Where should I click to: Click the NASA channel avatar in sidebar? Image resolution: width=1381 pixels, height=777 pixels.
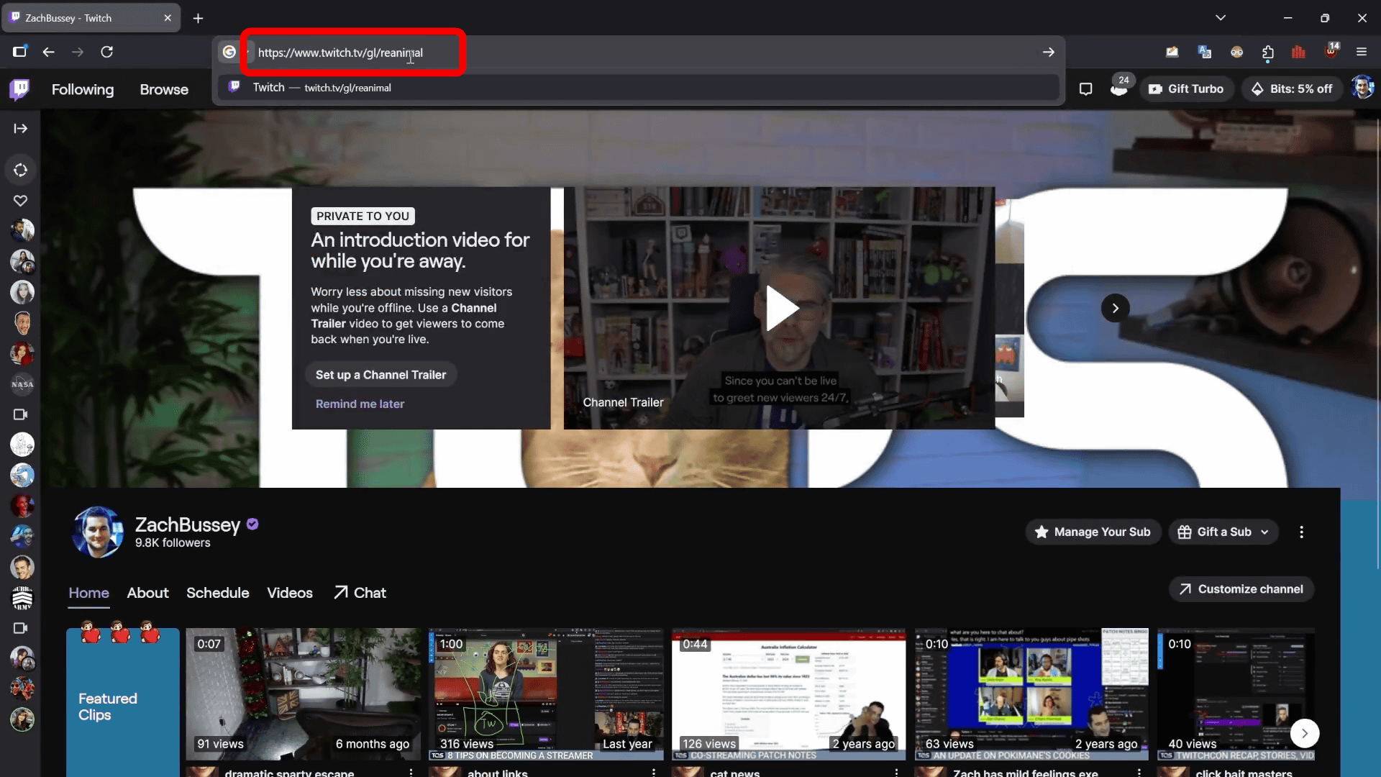pos(22,384)
